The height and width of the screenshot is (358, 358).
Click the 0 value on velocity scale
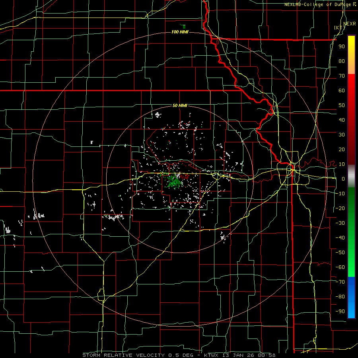343,179
